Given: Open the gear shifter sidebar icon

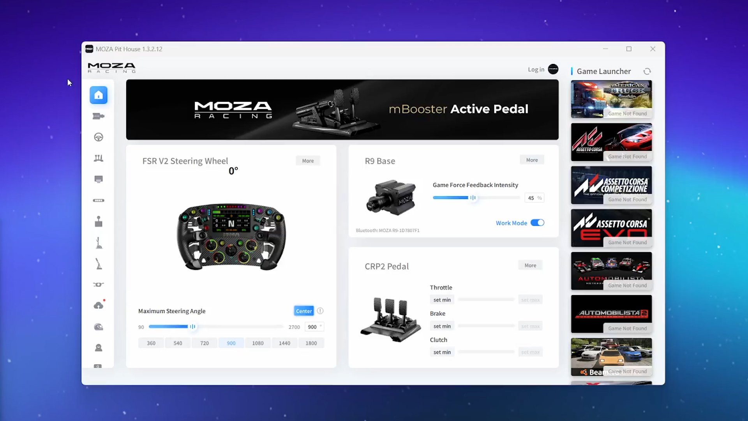Looking at the screenshot, I should pos(98,221).
